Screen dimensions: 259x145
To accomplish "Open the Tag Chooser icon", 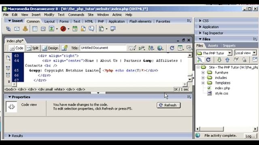I will (x=113, y=29).
